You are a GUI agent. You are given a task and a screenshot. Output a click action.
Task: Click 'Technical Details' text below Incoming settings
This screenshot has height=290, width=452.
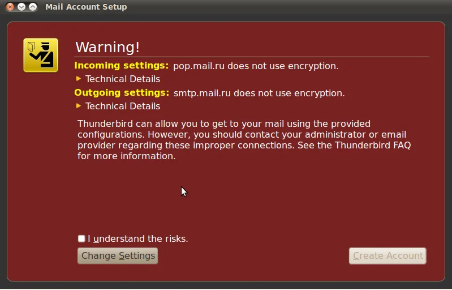(x=123, y=79)
